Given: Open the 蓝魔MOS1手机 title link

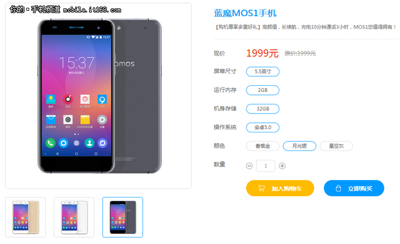Looking at the screenshot, I should tap(245, 13).
